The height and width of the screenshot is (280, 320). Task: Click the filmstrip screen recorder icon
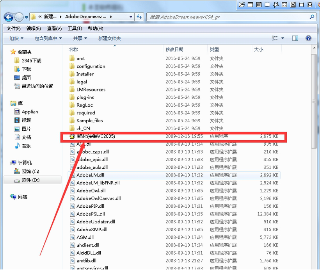[x=310, y=5]
